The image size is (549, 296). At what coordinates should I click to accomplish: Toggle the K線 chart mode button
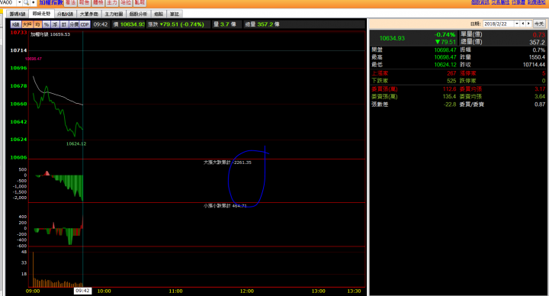(16, 24)
